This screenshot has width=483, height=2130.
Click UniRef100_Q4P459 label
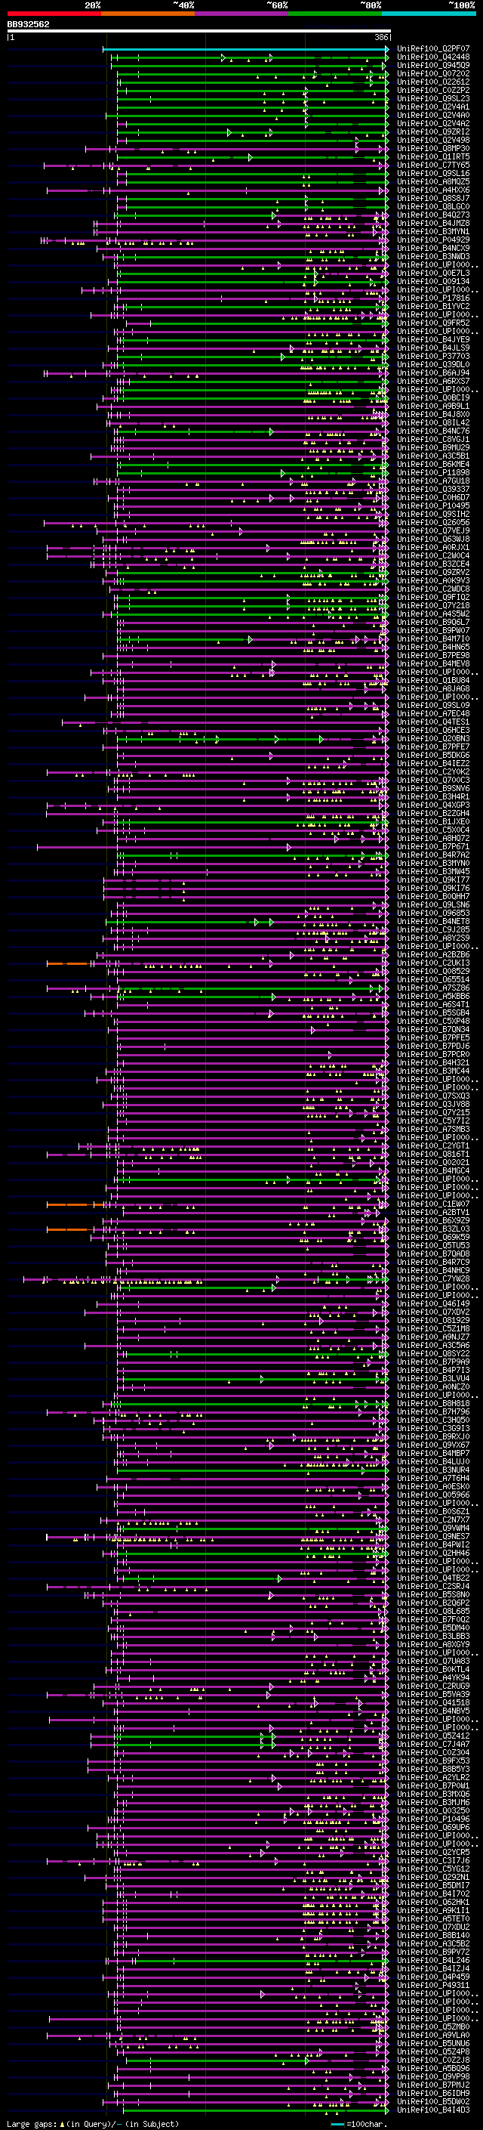click(433, 1976)
